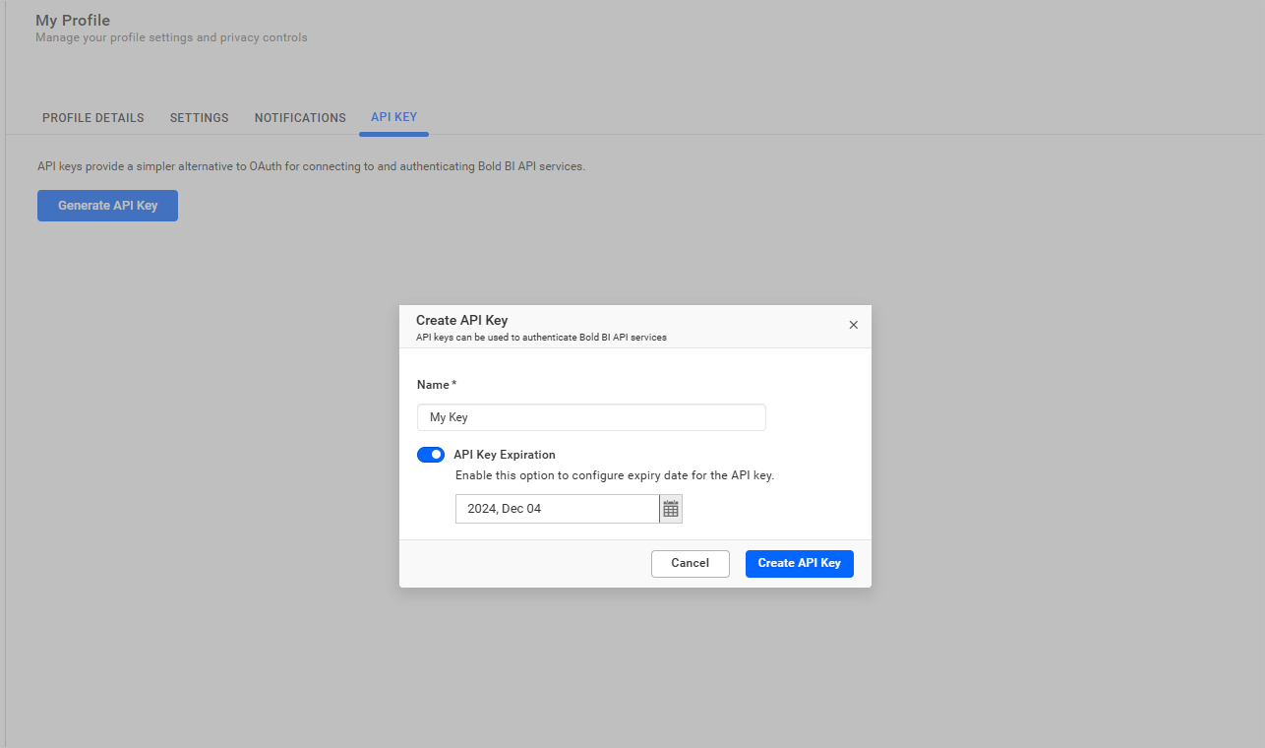Return to the Profile Details tab

(92, 117)
